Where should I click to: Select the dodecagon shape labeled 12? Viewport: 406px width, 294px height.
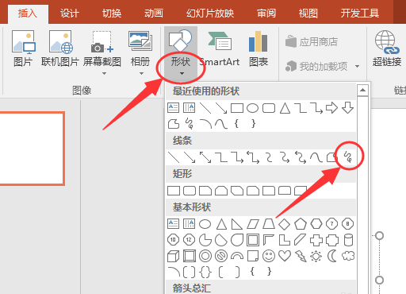[190, 240]
